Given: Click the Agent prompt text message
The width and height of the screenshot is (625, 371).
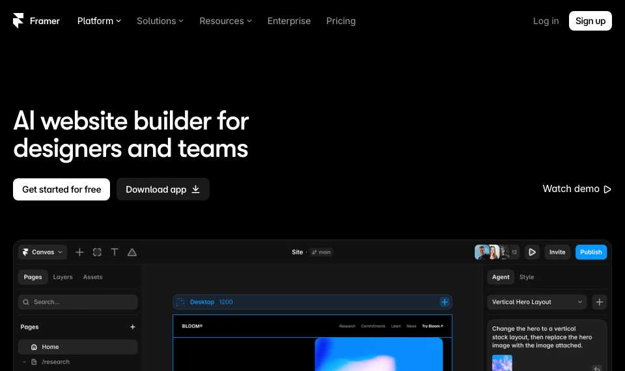Looking at the screenshot, I should pyautogui.click(x=542, y=337).
